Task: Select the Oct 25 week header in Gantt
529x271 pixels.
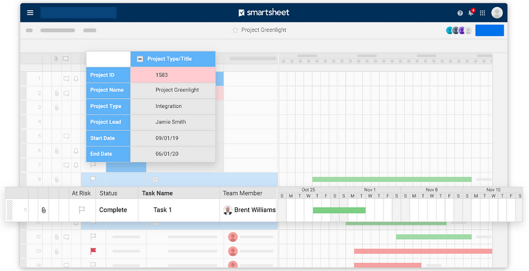Action: tap(308, 190)
